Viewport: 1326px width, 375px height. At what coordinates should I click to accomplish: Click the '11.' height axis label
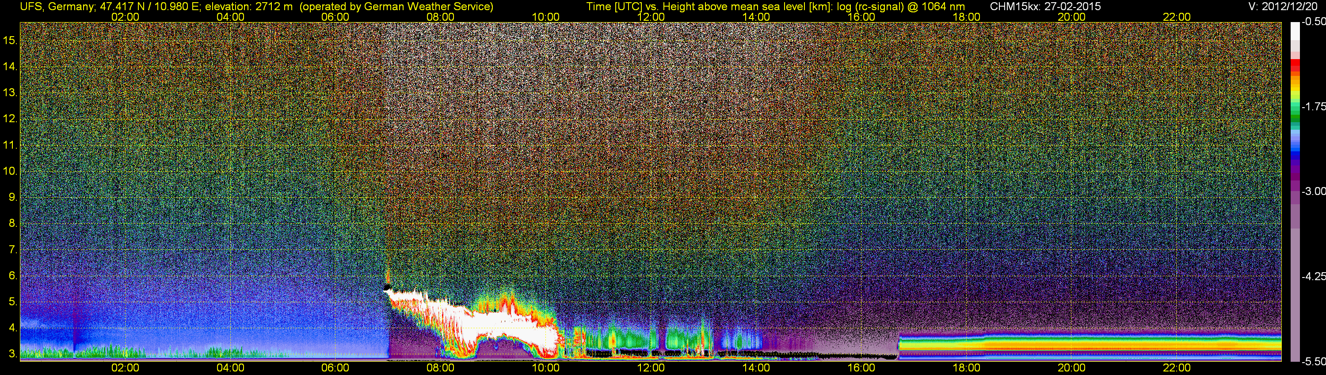tap(10, 145)
